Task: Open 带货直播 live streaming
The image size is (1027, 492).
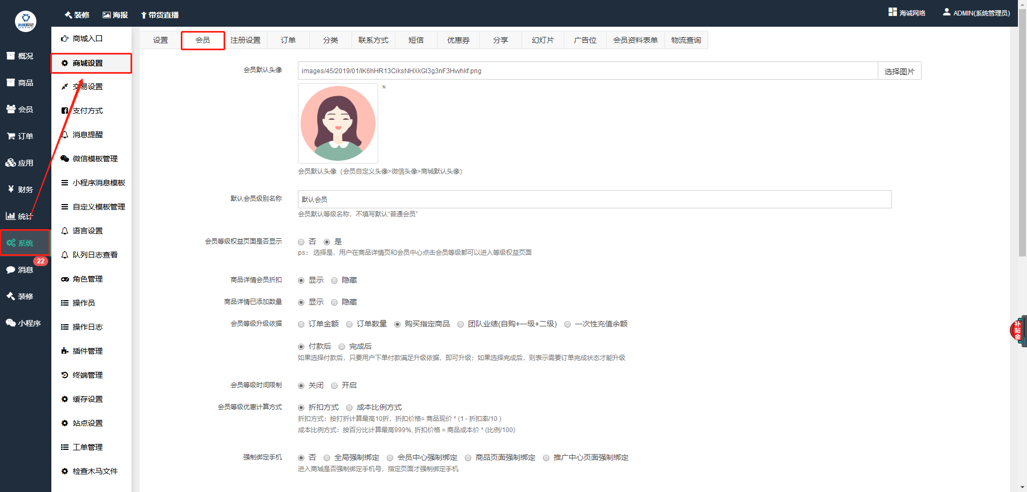Action: [160, 15]
